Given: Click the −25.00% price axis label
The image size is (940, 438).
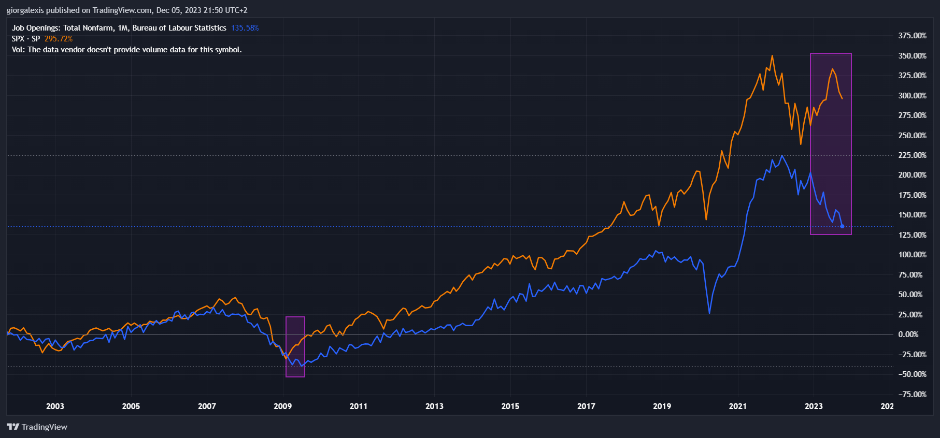Looking at the screenshot, I should (x=912, y=355).
